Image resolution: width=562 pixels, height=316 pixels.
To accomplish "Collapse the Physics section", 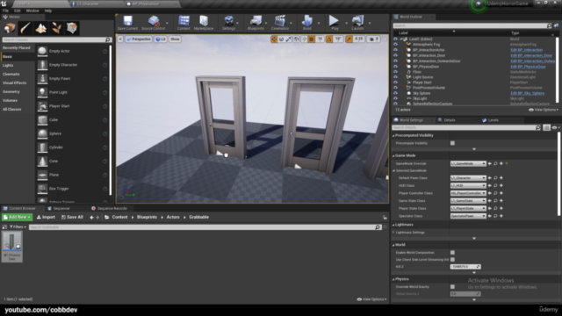I will coord(393,279).
